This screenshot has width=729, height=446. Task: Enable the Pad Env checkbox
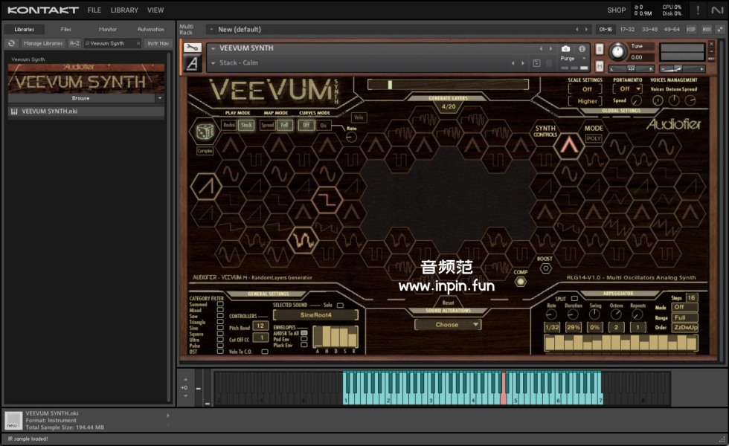tap(304, 339)
